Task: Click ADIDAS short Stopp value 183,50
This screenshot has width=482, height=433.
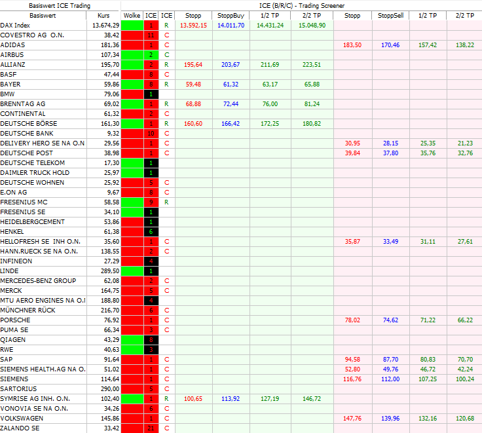Action: [x=352, y=45]
